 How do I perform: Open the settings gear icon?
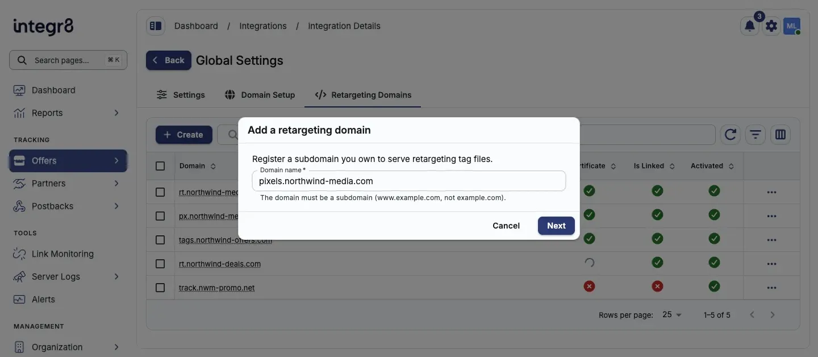(x=771, y=26)
